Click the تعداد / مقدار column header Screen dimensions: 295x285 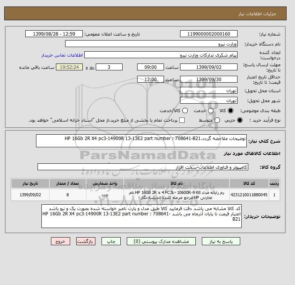click(x=67, y=183)
